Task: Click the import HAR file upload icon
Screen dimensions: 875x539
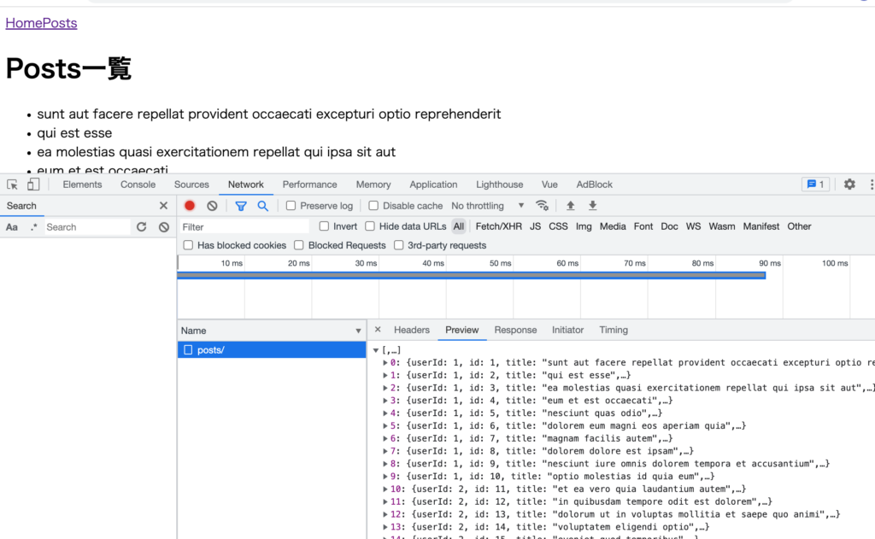Action: pyautogui.click(x=571, y=206)
